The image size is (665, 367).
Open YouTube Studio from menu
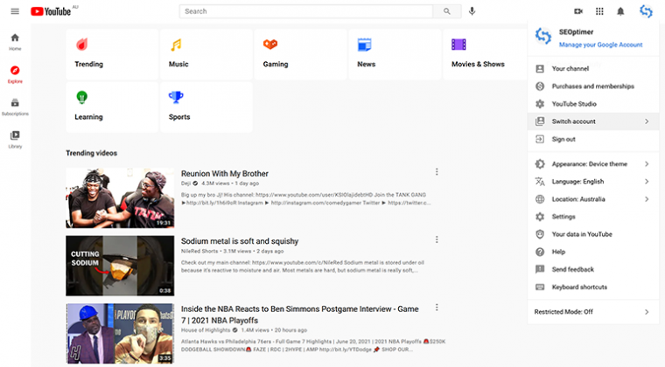[x=593, y=104]
